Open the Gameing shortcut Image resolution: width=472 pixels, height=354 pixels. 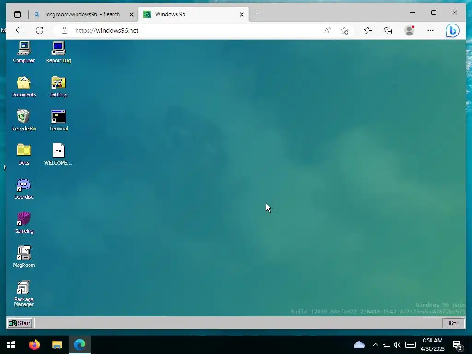tap(24, 223)
